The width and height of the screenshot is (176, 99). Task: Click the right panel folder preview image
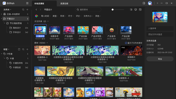160,16
